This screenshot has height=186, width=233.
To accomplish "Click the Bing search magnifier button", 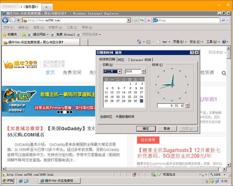I will point(223,20).
